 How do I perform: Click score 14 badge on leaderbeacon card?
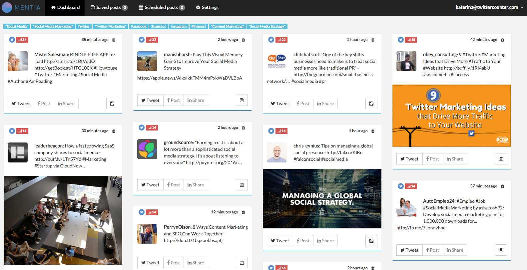point(22,131)
